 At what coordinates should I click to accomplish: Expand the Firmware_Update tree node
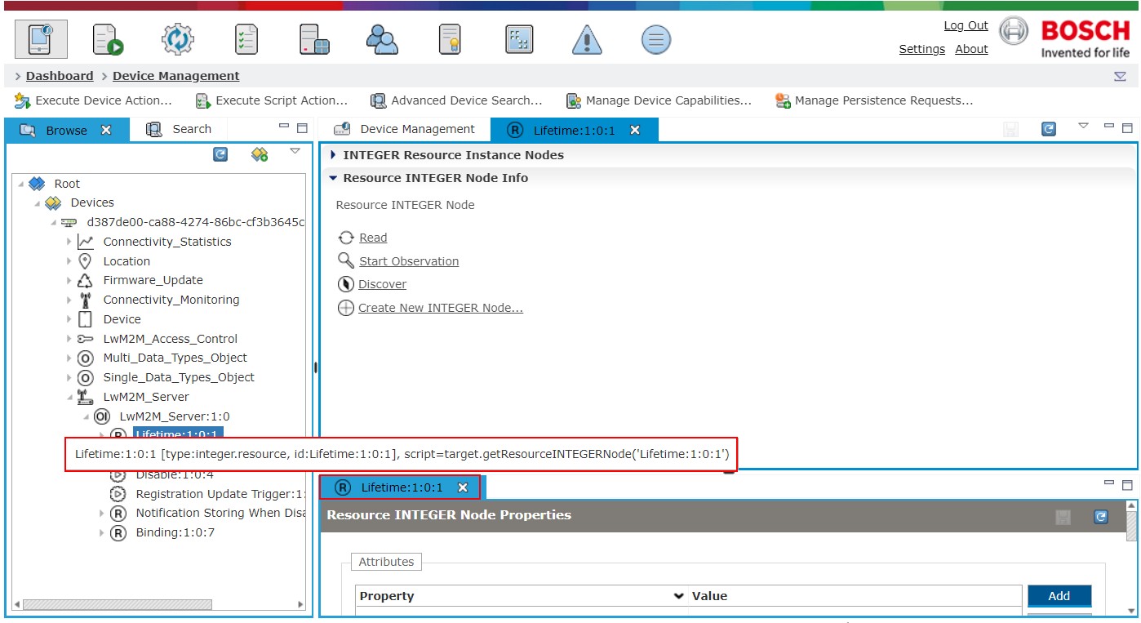click(x=69, y=280)
